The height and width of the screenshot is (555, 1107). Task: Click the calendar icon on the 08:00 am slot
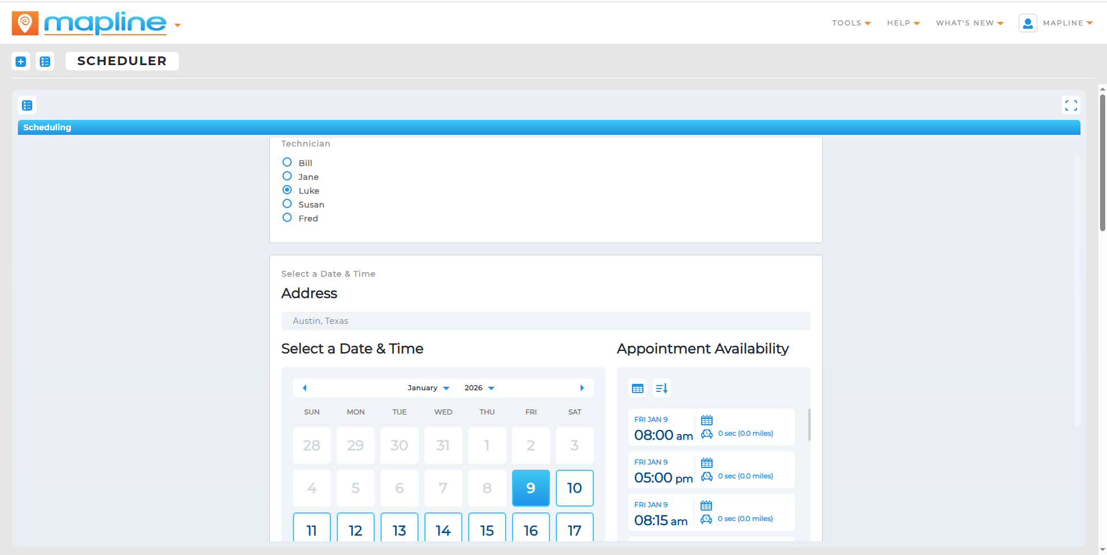(x=707, y=420)
